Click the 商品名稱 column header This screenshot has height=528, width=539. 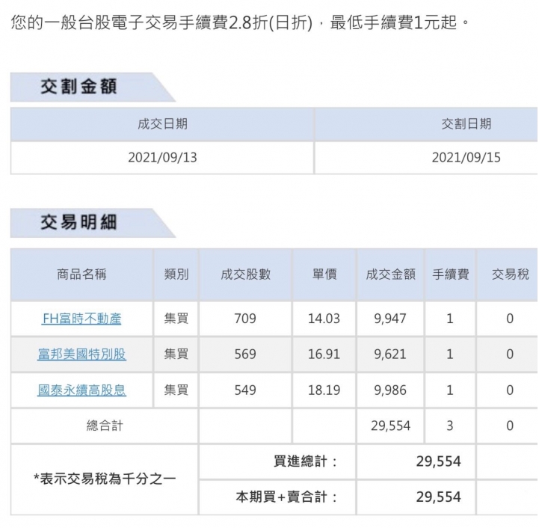(81, 274)
